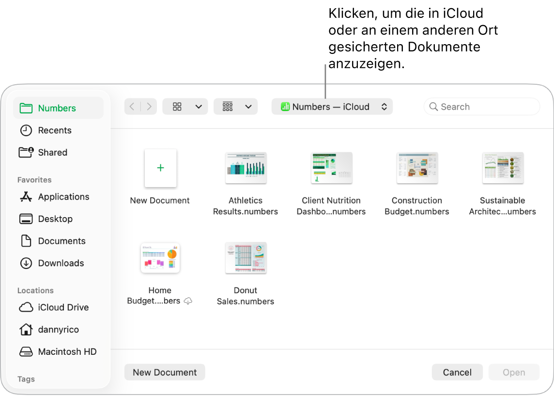
Task: Click the Search field
Action: 481,106
